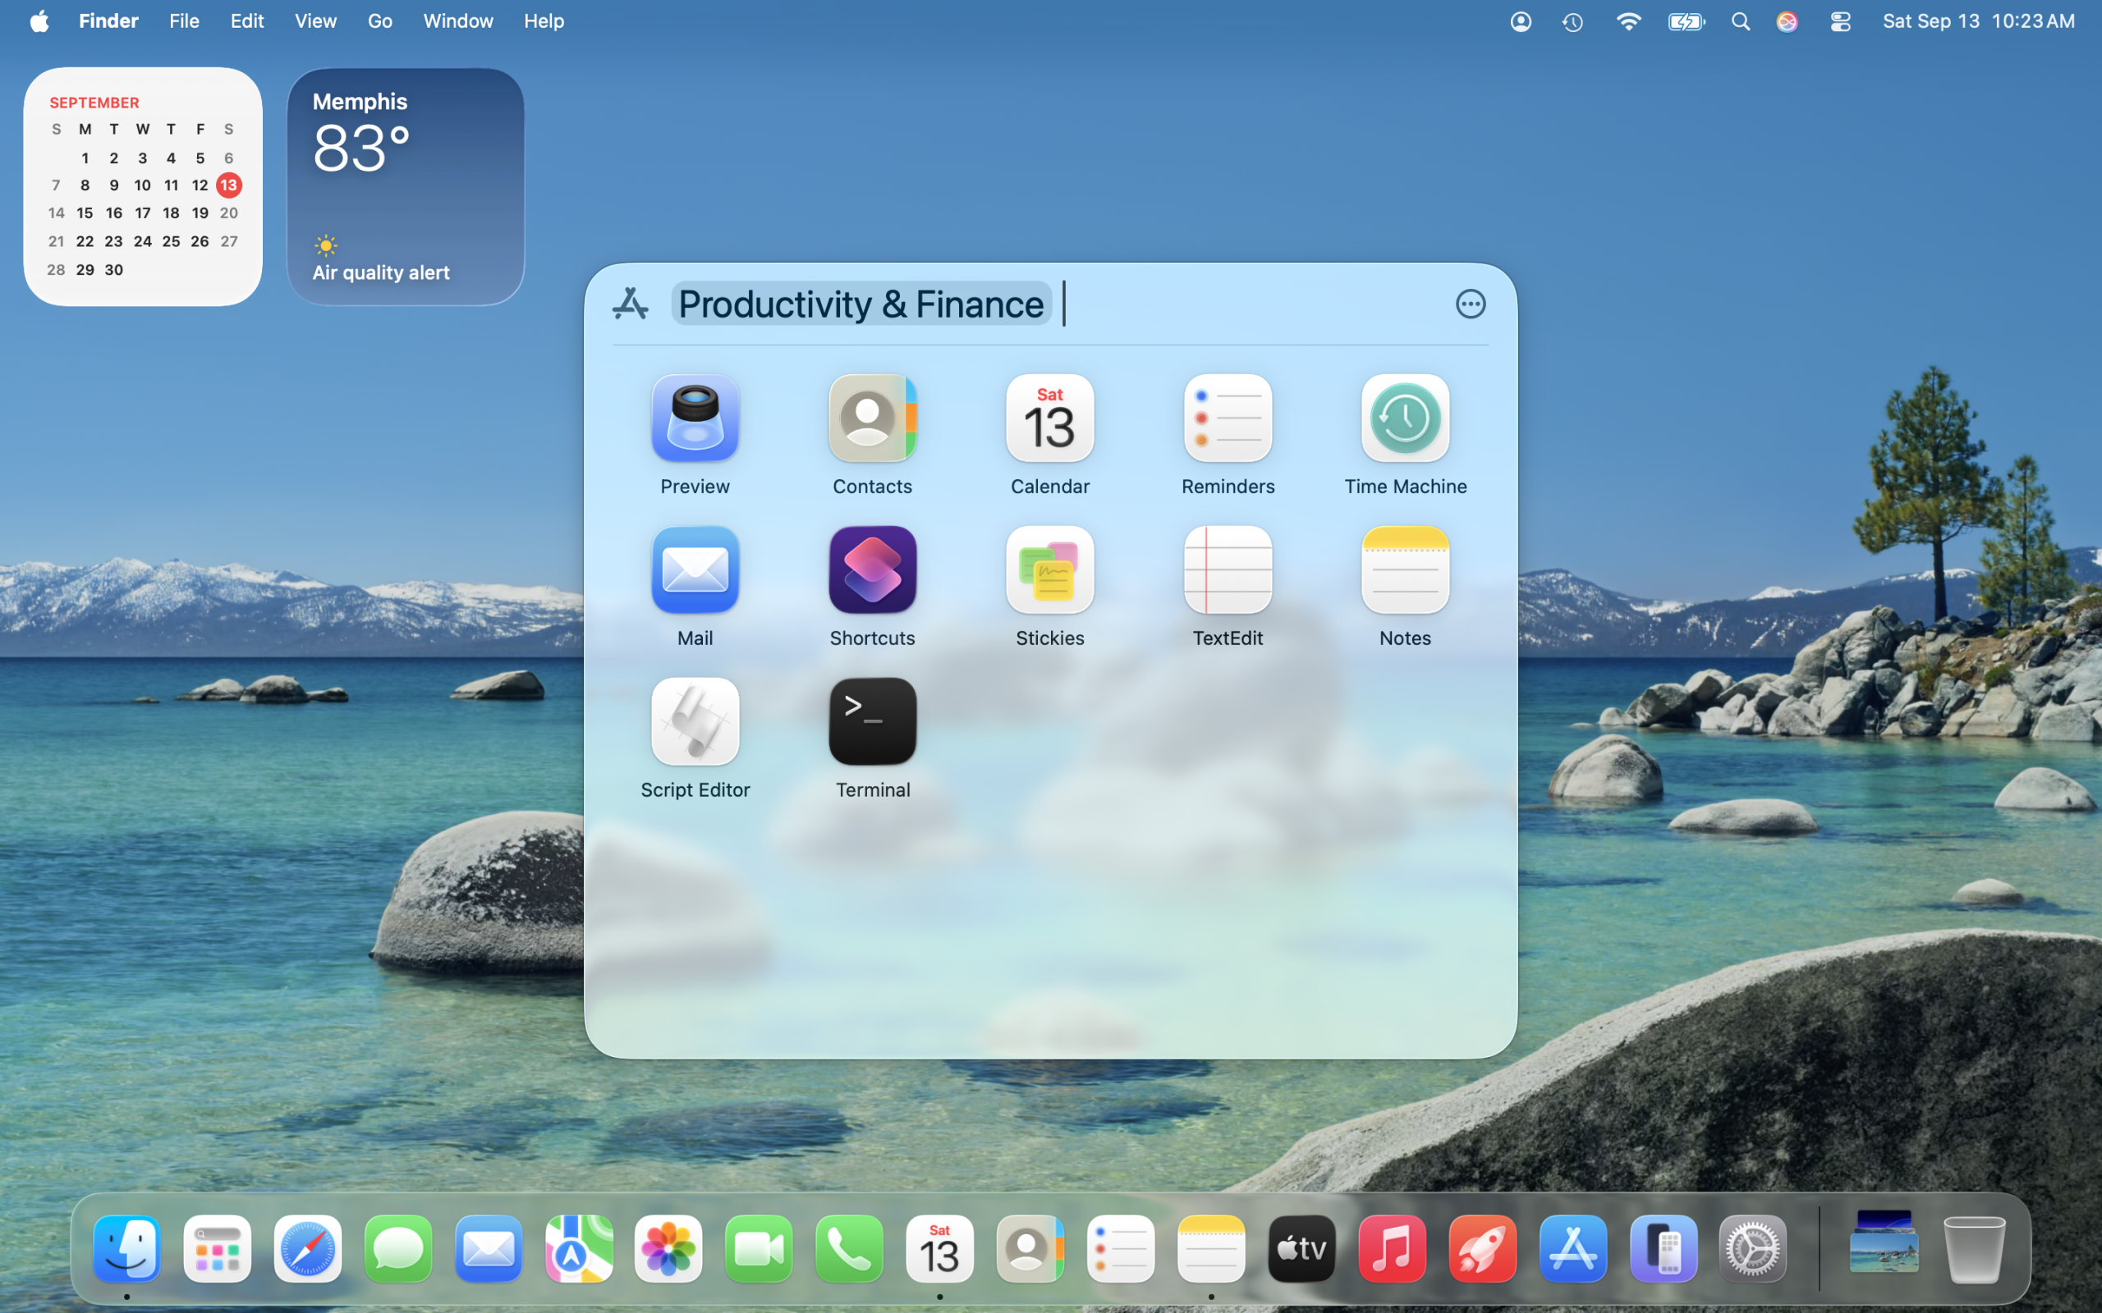Launch the Stickies app
2102x1313 pixels.
coord(1049,570)
